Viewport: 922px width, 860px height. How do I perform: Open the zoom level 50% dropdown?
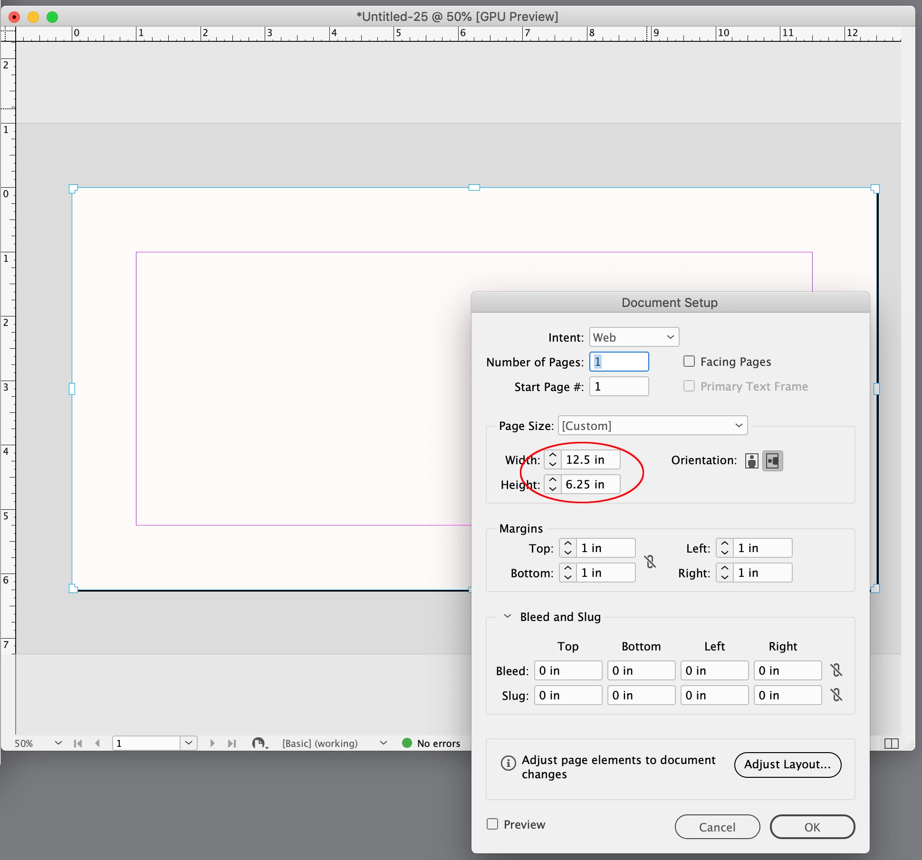58,743
